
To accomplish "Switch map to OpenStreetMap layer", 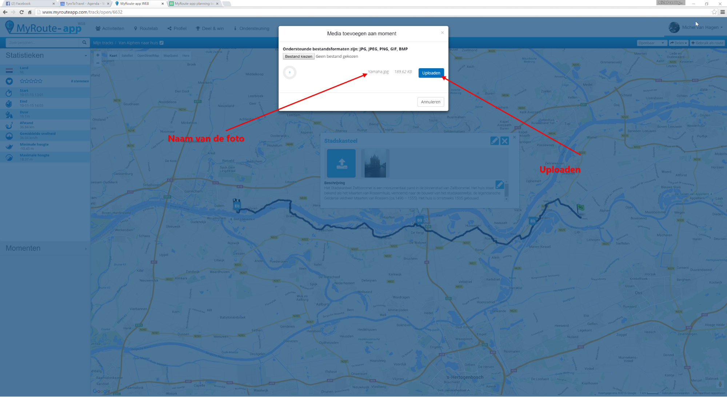I will (x=148, y=56).
